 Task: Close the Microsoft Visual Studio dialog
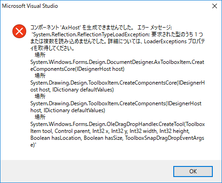pyautogui.click(x=215, y=6)
